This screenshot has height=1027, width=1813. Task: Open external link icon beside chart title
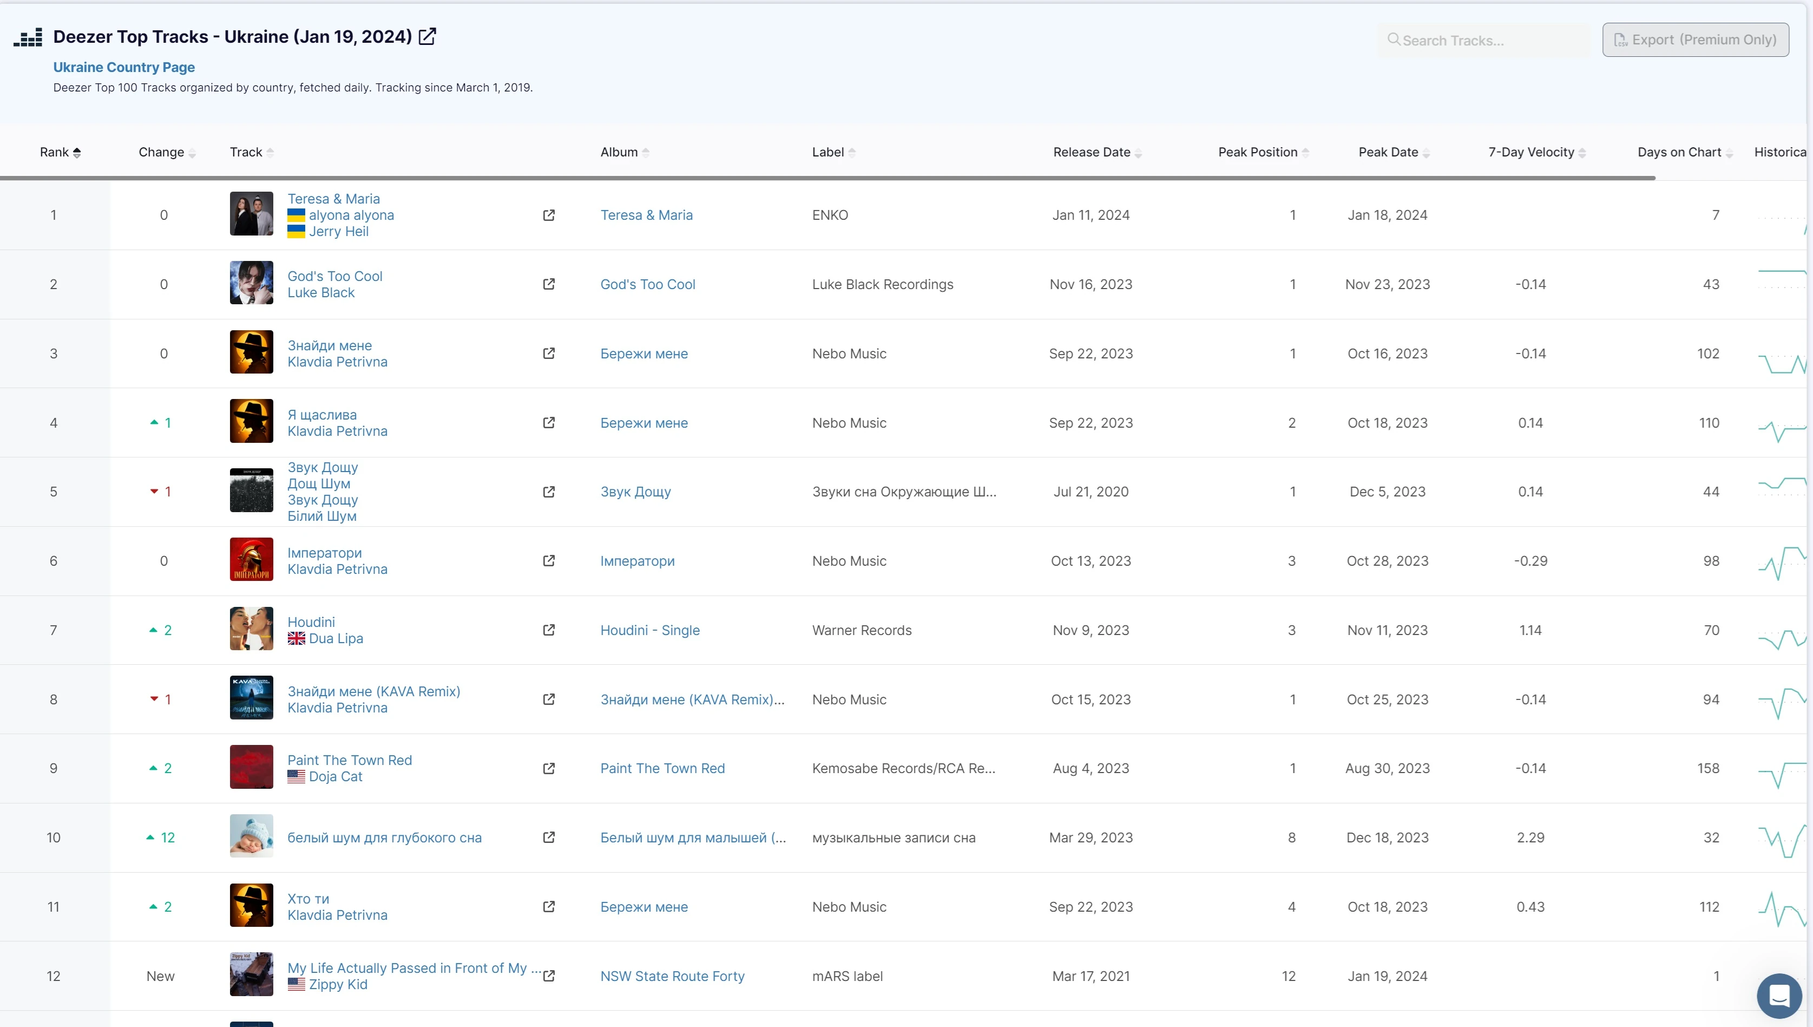click(x=427, y=37)
